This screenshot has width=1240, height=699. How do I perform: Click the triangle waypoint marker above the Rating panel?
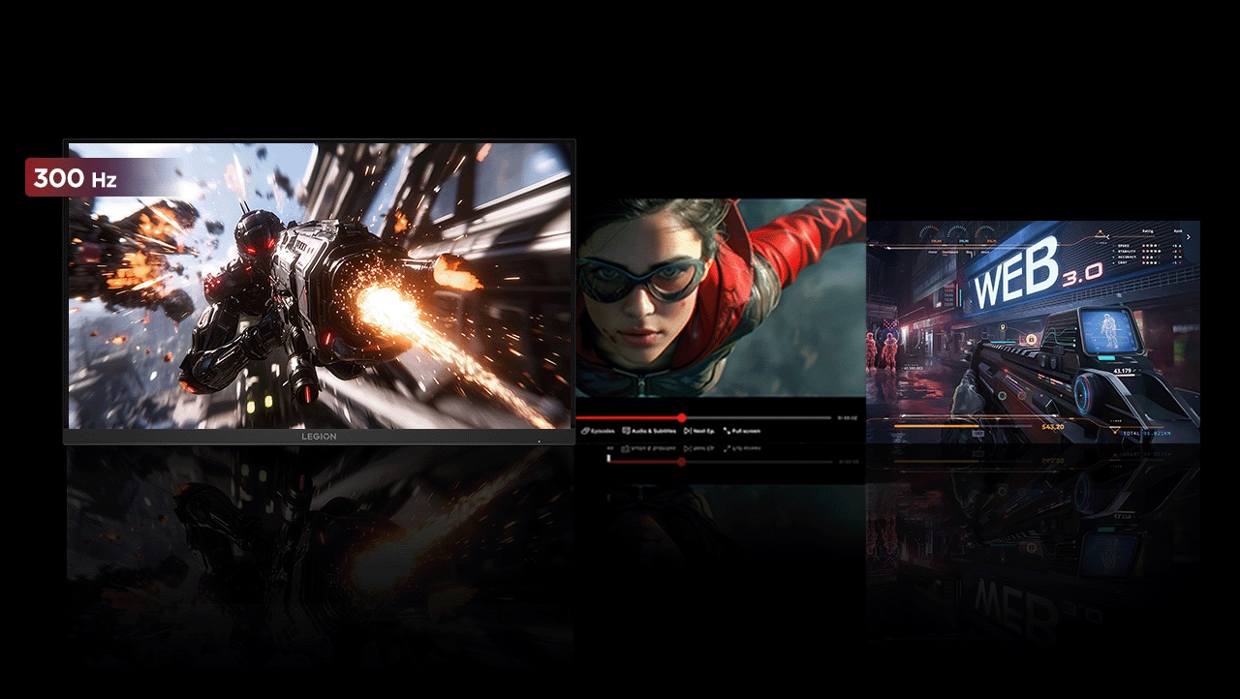click(1100, 233)
